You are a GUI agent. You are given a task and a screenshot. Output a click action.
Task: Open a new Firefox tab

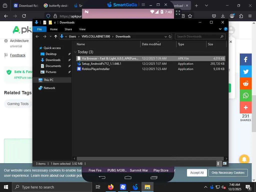tap(196, 6)
